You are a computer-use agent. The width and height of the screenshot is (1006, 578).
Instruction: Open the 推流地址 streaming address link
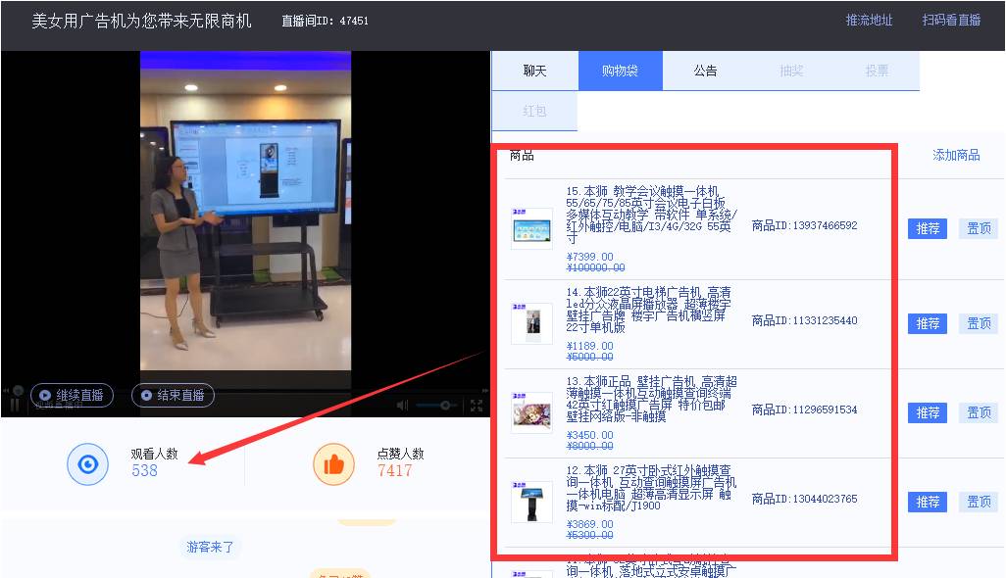[868, 19]
